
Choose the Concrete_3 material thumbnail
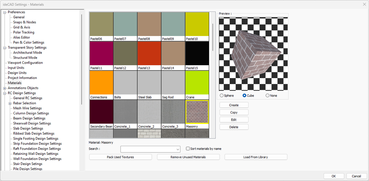[173, 112]
